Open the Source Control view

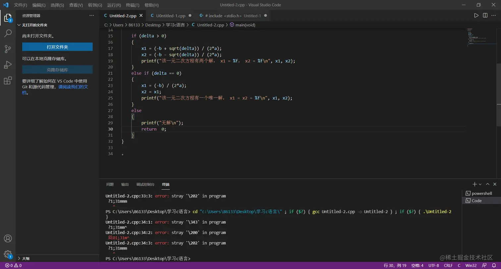click(8, 49)
